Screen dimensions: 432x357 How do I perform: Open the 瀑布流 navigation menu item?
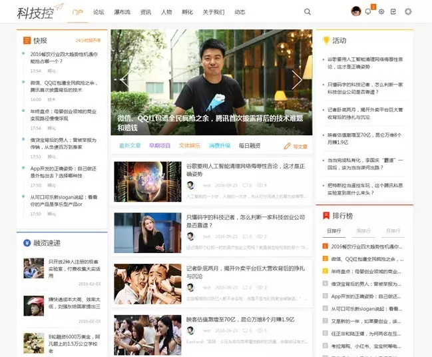(x=122, y=12)
